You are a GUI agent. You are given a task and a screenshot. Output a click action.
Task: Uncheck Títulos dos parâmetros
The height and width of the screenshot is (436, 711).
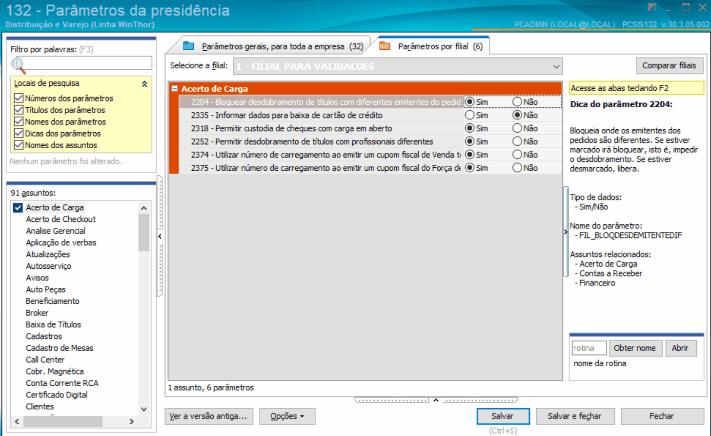(x=19, y=110)
